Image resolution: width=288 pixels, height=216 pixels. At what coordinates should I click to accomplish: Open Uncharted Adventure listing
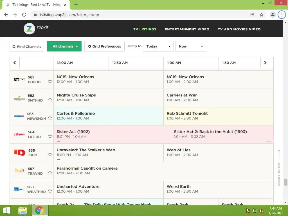coord(109,189)
